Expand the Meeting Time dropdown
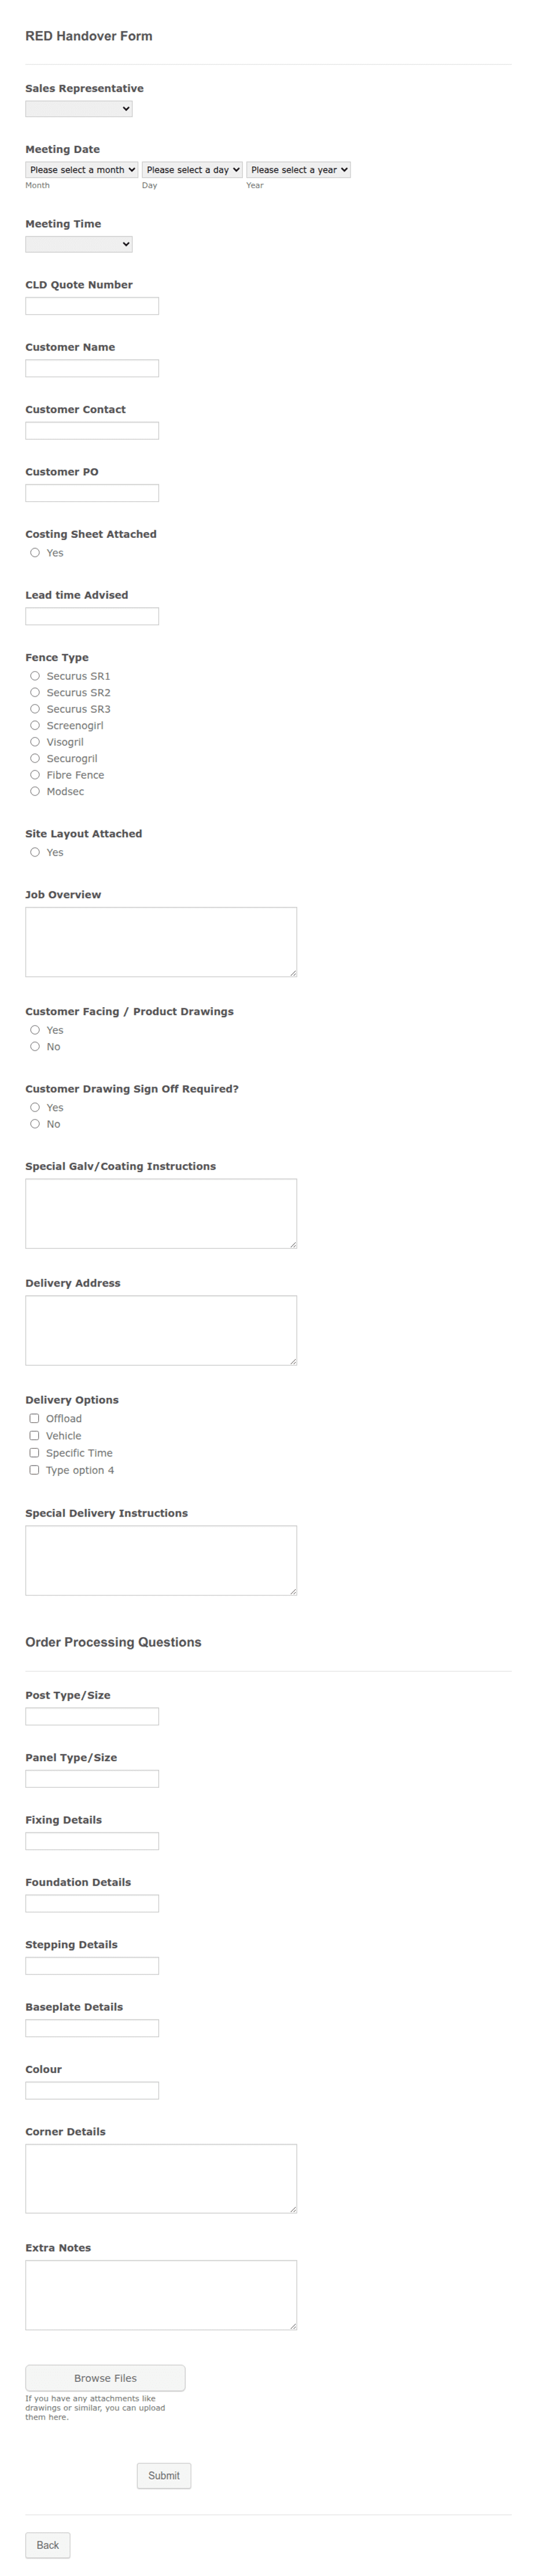The image size is (538, 2576). pyautogui.click(x=79, y=244)
